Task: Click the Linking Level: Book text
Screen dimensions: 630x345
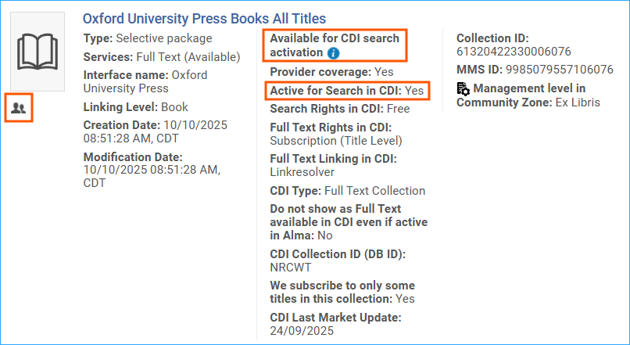Action: [x=135, y=107]
